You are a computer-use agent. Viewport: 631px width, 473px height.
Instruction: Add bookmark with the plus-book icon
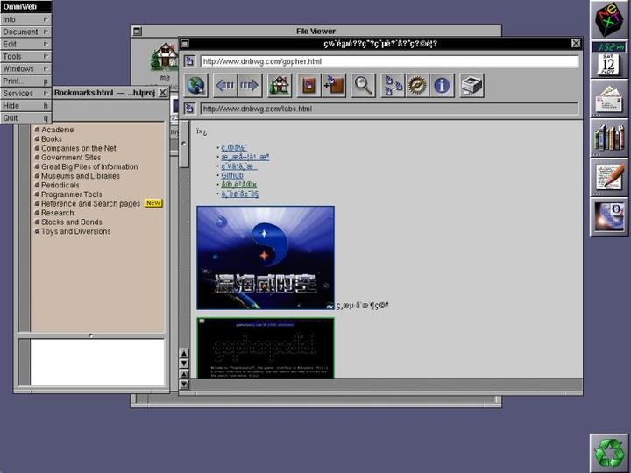pos(334,85)
